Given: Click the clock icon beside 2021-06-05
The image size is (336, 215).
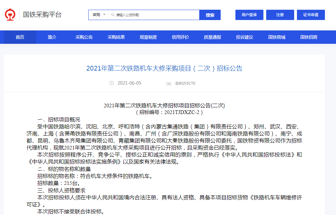Looking at the screenshot, I should pos(111,83).
